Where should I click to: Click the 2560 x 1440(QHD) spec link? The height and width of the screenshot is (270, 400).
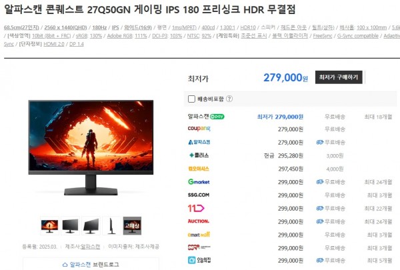[x=65, y=27]
